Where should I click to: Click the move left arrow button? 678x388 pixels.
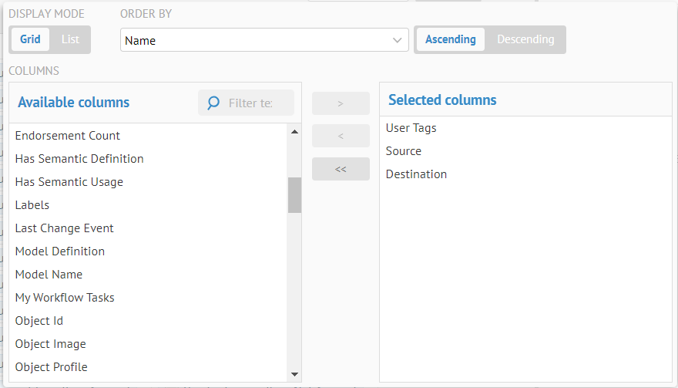pos(341,136)
